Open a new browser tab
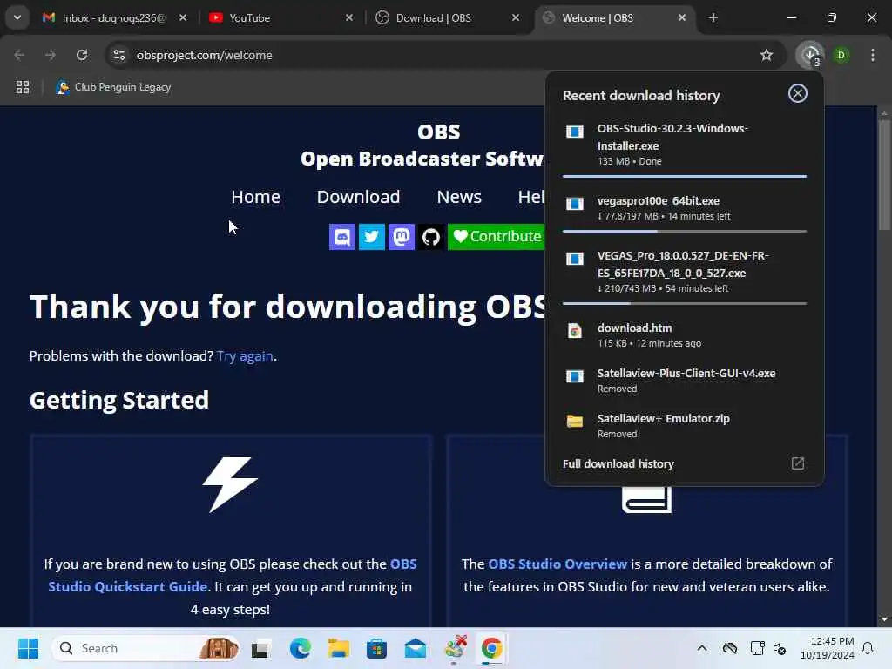 tap(713, 18)
